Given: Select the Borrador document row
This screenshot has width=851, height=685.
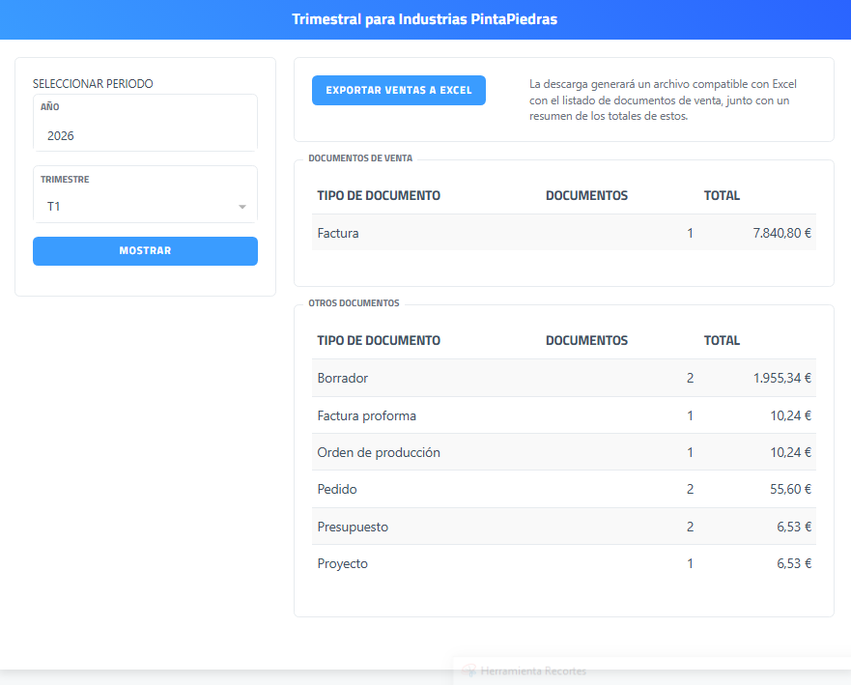Looking at the screenshot, I should [x=563, y=378].
